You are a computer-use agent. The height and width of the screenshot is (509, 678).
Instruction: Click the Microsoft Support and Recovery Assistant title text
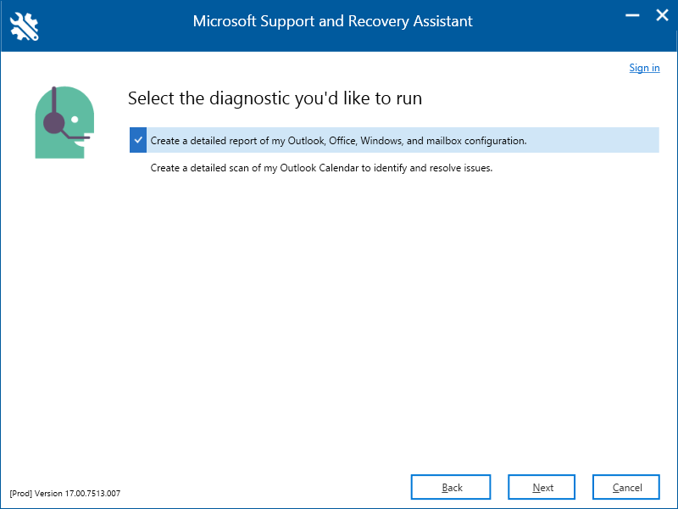point(332,21)
